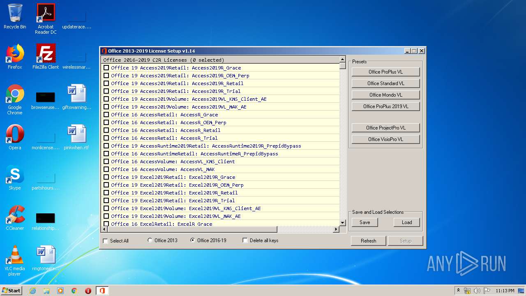Open Internet Explorer from the taskbar
Viewport: 526px width, 296px height.
pos(33,291)
